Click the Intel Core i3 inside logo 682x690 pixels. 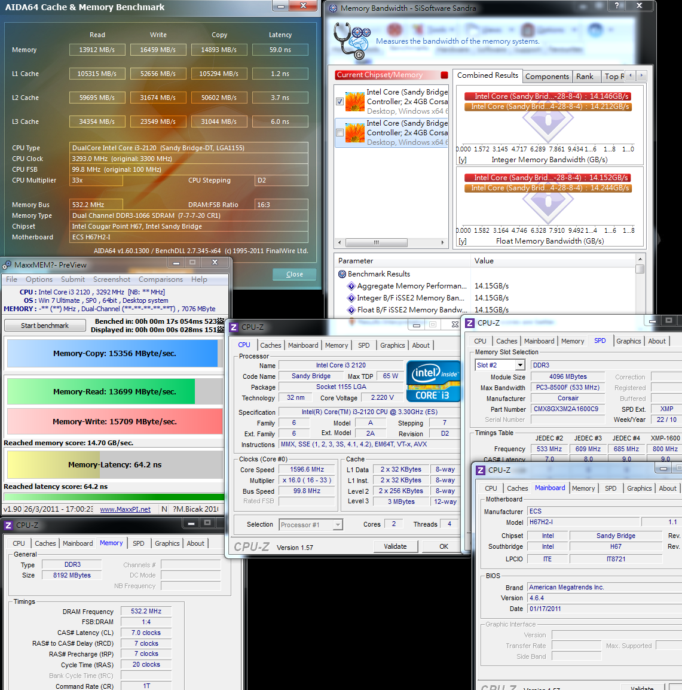tap(433, 381)
